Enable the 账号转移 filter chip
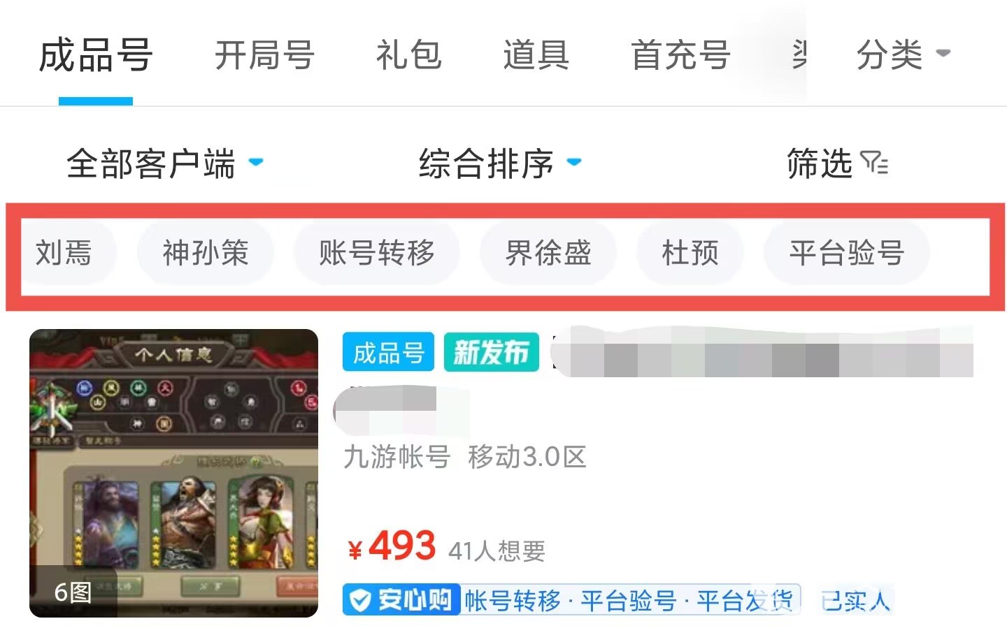Viewport: 1007px width, 642px height. pyautogui.click(x=377, y=253)
